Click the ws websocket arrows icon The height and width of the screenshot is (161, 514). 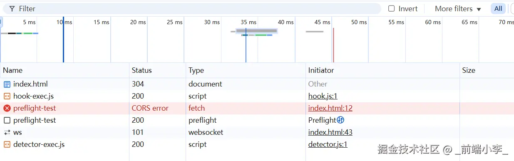click(7, 132)
